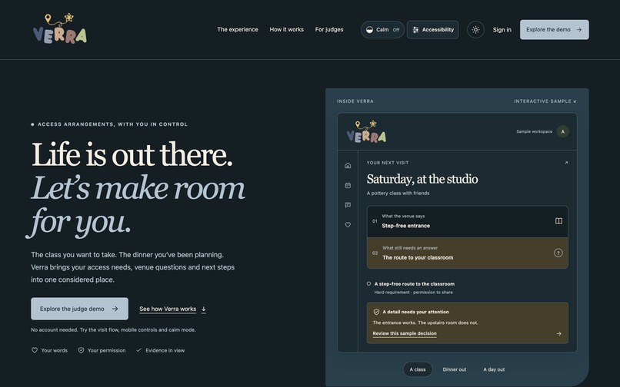Open the calendar icon in the sample sidebar
Screen dimensions: 620x387
coord(348,185)
